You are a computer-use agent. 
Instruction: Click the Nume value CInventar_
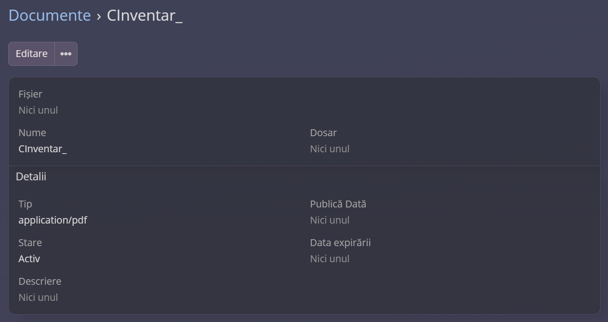coord(42,149)
